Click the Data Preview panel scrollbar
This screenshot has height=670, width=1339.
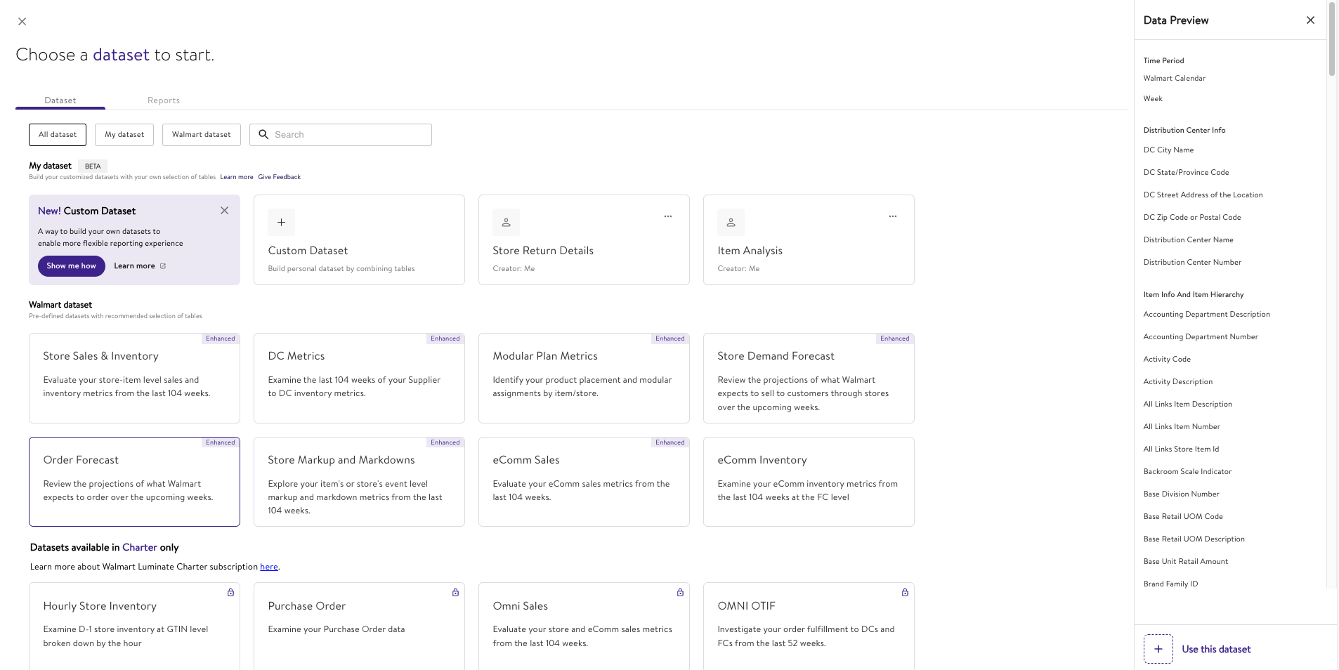1332,39
